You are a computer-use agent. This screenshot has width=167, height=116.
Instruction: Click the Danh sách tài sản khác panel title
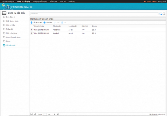(x=42, y=19)
